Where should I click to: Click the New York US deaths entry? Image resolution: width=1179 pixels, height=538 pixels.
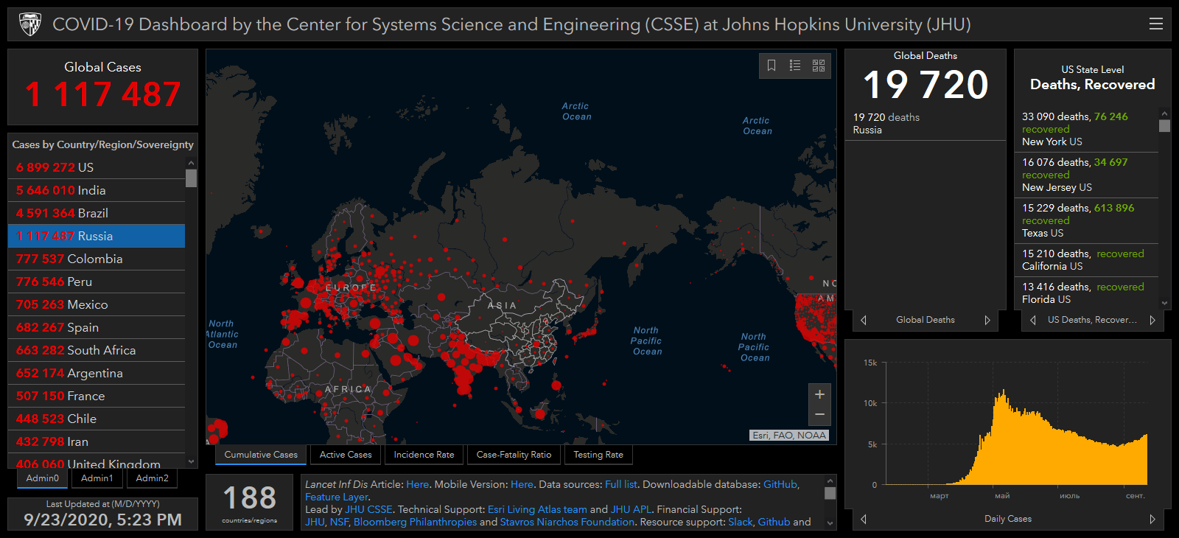point(1087,129)
